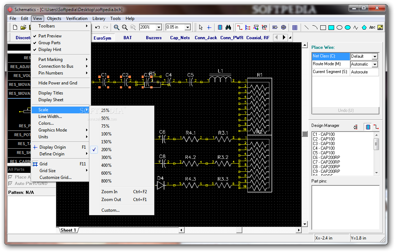Expand the Grid Size submenu
Screen dimensions: 395x252
60,170
